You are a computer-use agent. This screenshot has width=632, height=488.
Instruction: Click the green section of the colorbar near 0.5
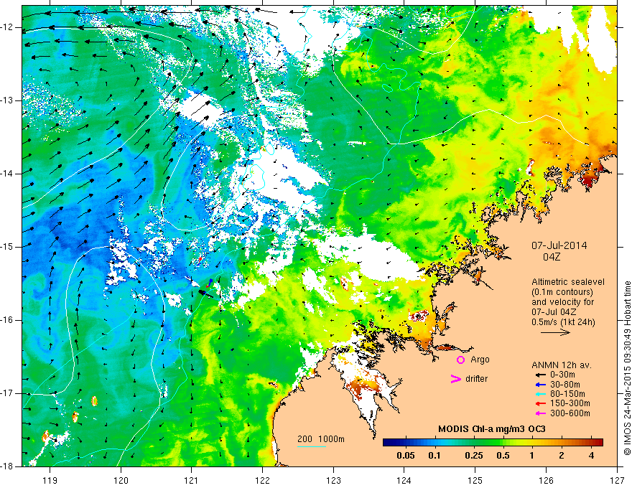point(503,443)
